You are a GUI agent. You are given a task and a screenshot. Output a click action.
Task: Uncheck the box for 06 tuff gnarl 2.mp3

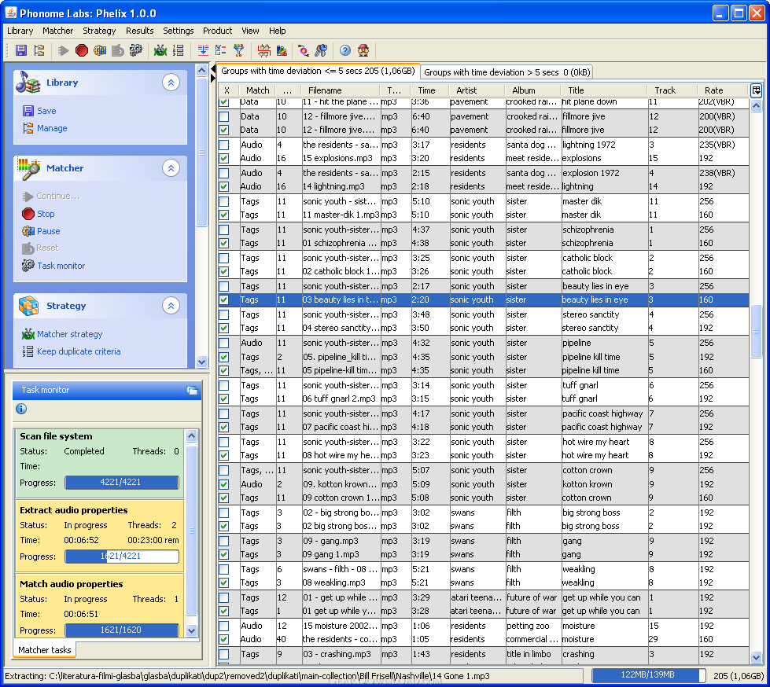tap(224, 399)
